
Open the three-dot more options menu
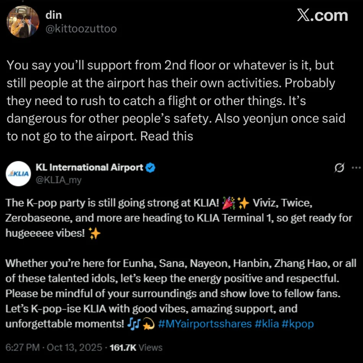coord(355,167)
